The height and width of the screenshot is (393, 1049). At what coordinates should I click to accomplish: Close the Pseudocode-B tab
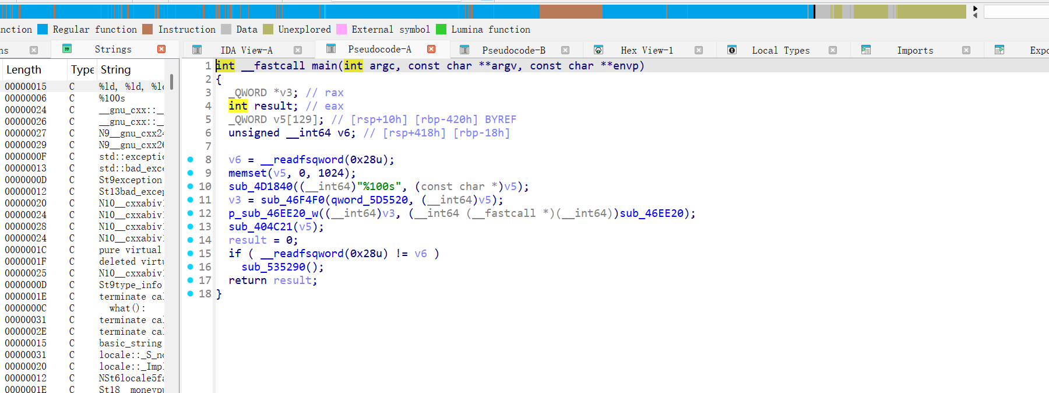(x=565, y=50)
